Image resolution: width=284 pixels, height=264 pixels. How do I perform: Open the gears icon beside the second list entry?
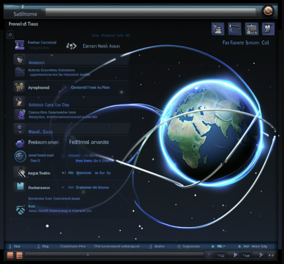19,71
